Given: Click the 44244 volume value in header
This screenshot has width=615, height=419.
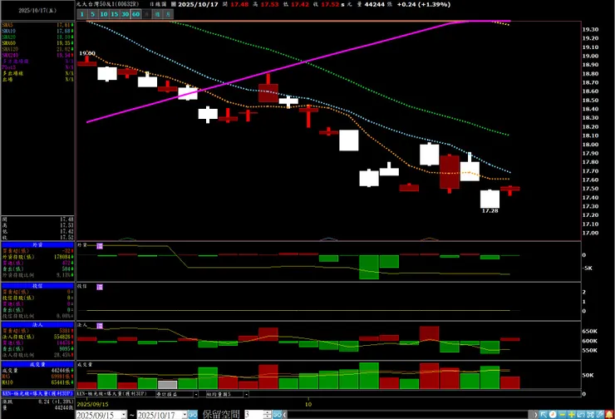Looking at the screenshot, I should 375,5.
